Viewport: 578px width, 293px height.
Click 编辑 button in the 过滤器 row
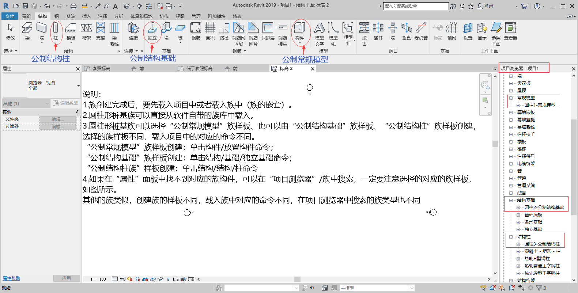tap(58, 126)
